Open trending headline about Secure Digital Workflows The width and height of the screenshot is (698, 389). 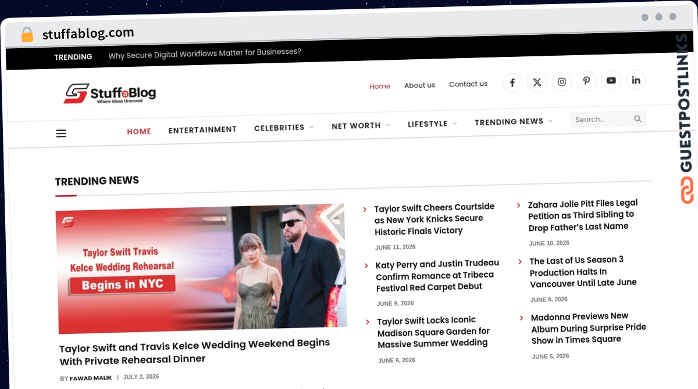[x=205, y=53]
